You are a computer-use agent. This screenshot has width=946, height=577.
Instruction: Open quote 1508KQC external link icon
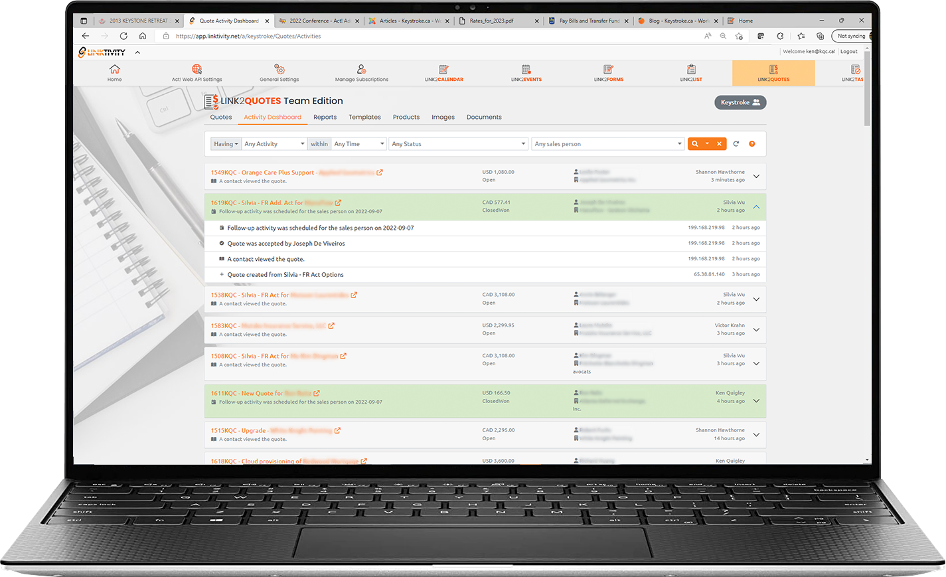pyautogui.click(x=343, y=357)
